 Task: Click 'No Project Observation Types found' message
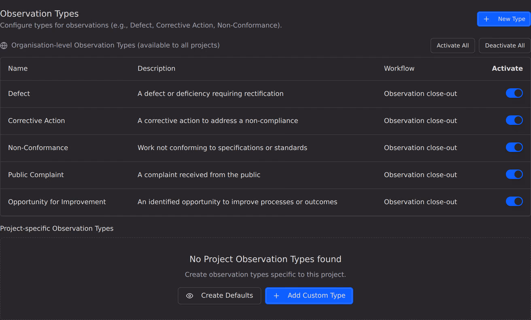pos(265,259)
